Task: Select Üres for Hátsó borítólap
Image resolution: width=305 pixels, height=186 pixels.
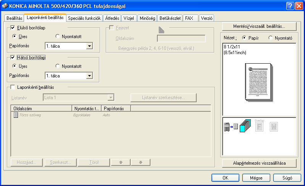Action: [x=14, y=66]
